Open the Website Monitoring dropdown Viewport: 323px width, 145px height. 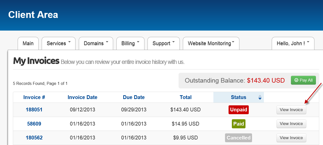pyautogui.click(x=211, y=43)
